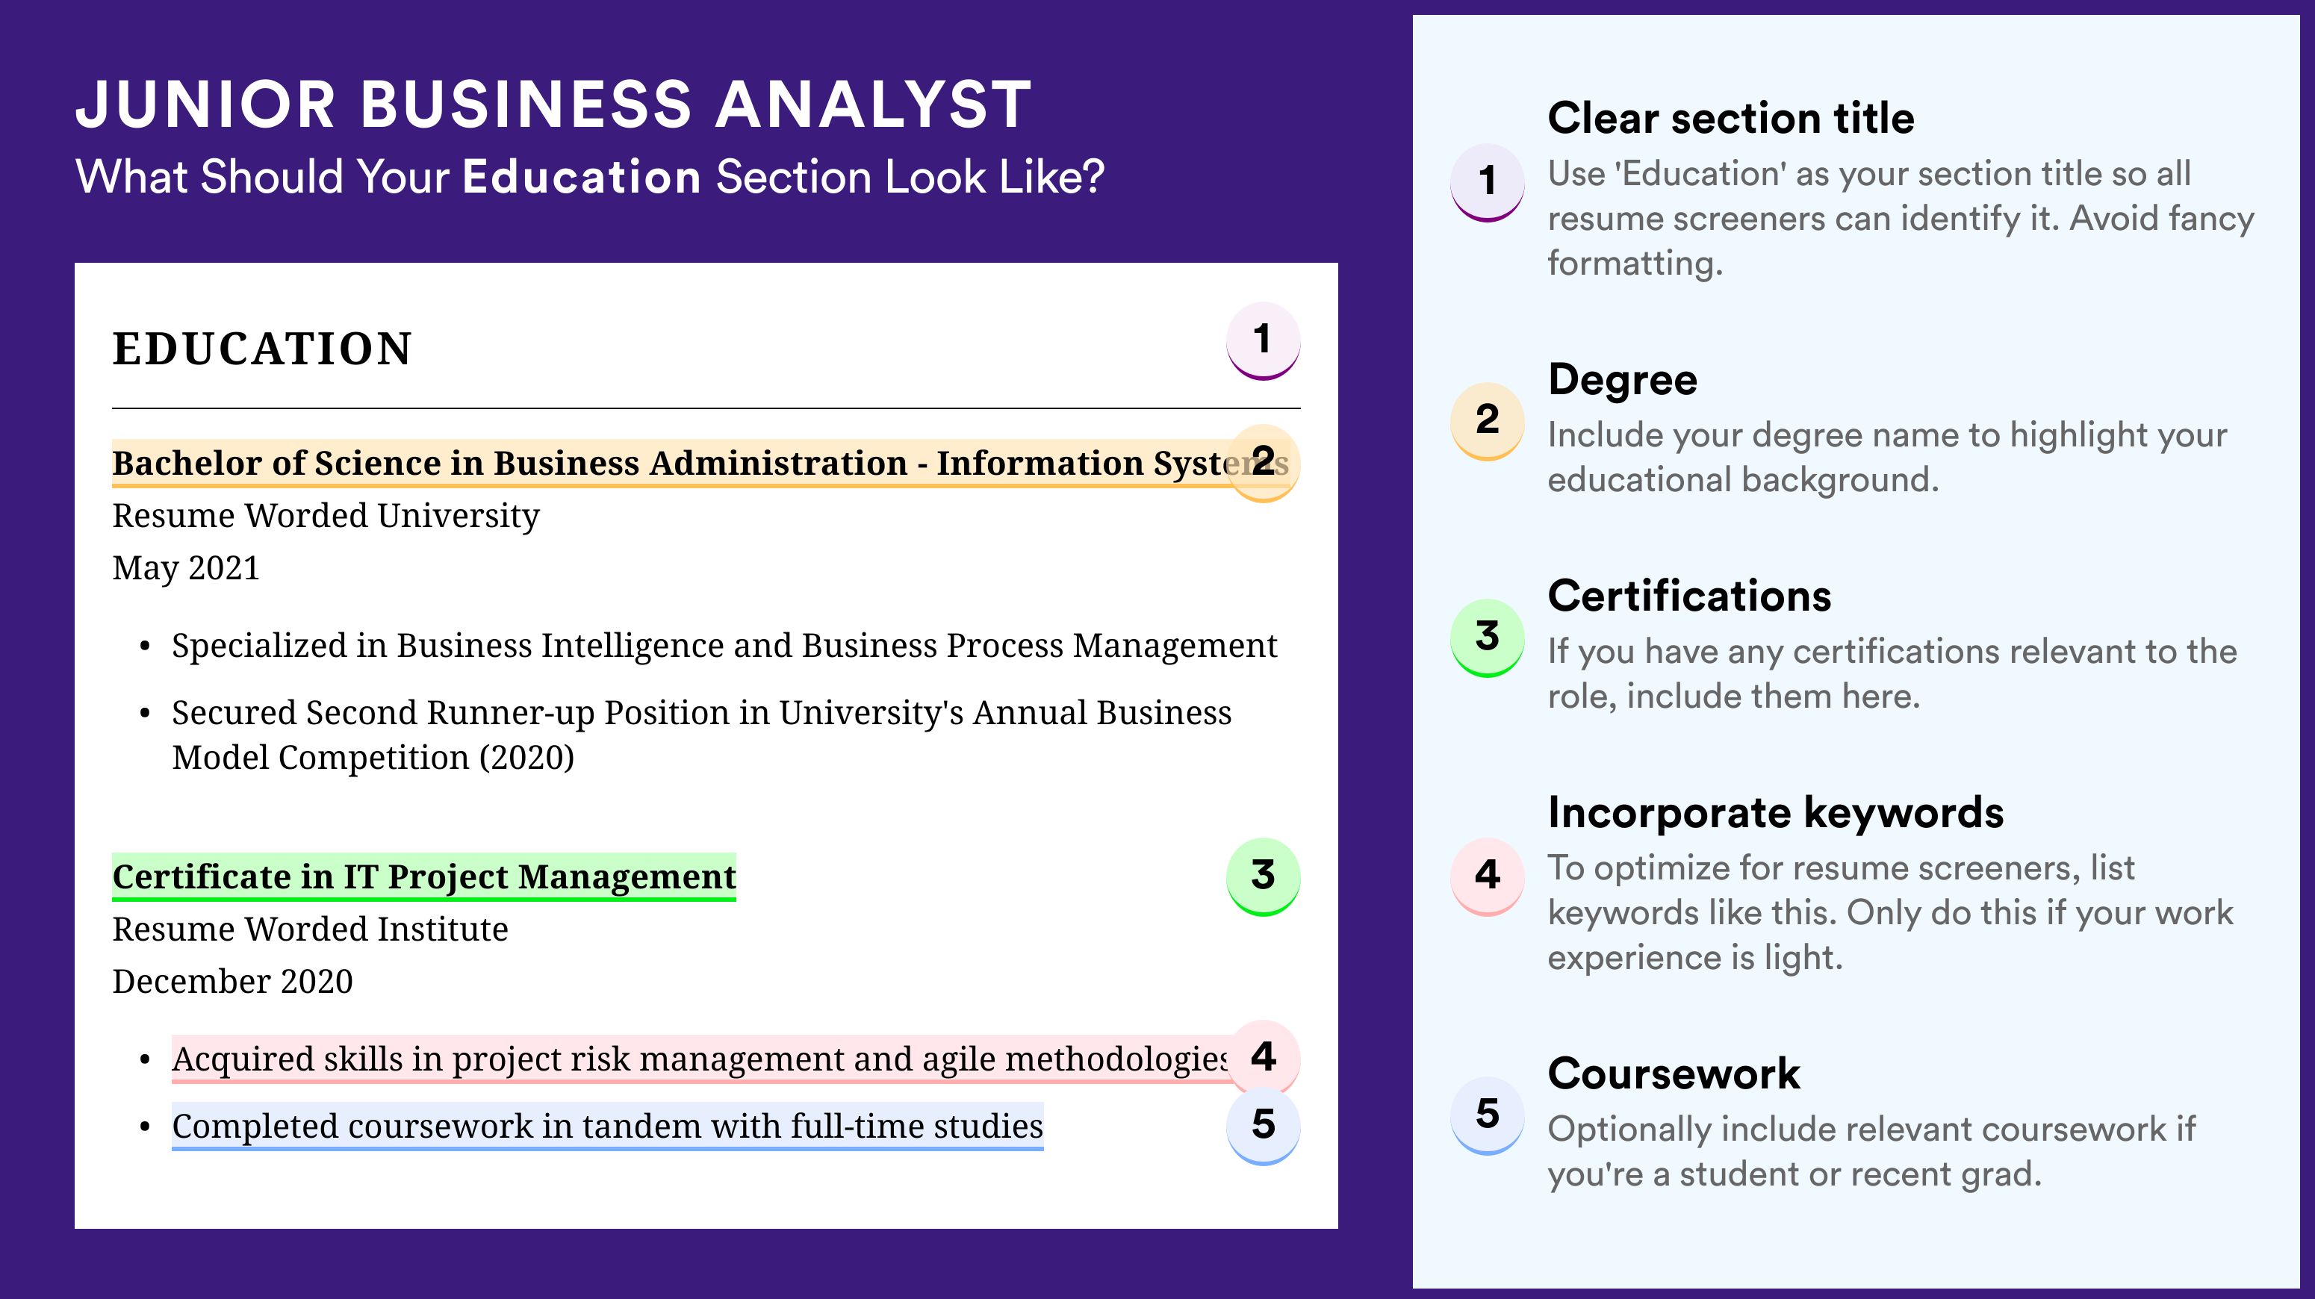Click the Certificate in IT Project Management line
The width and height of the screenshot is (2315, 1299).
click(424, 876)
